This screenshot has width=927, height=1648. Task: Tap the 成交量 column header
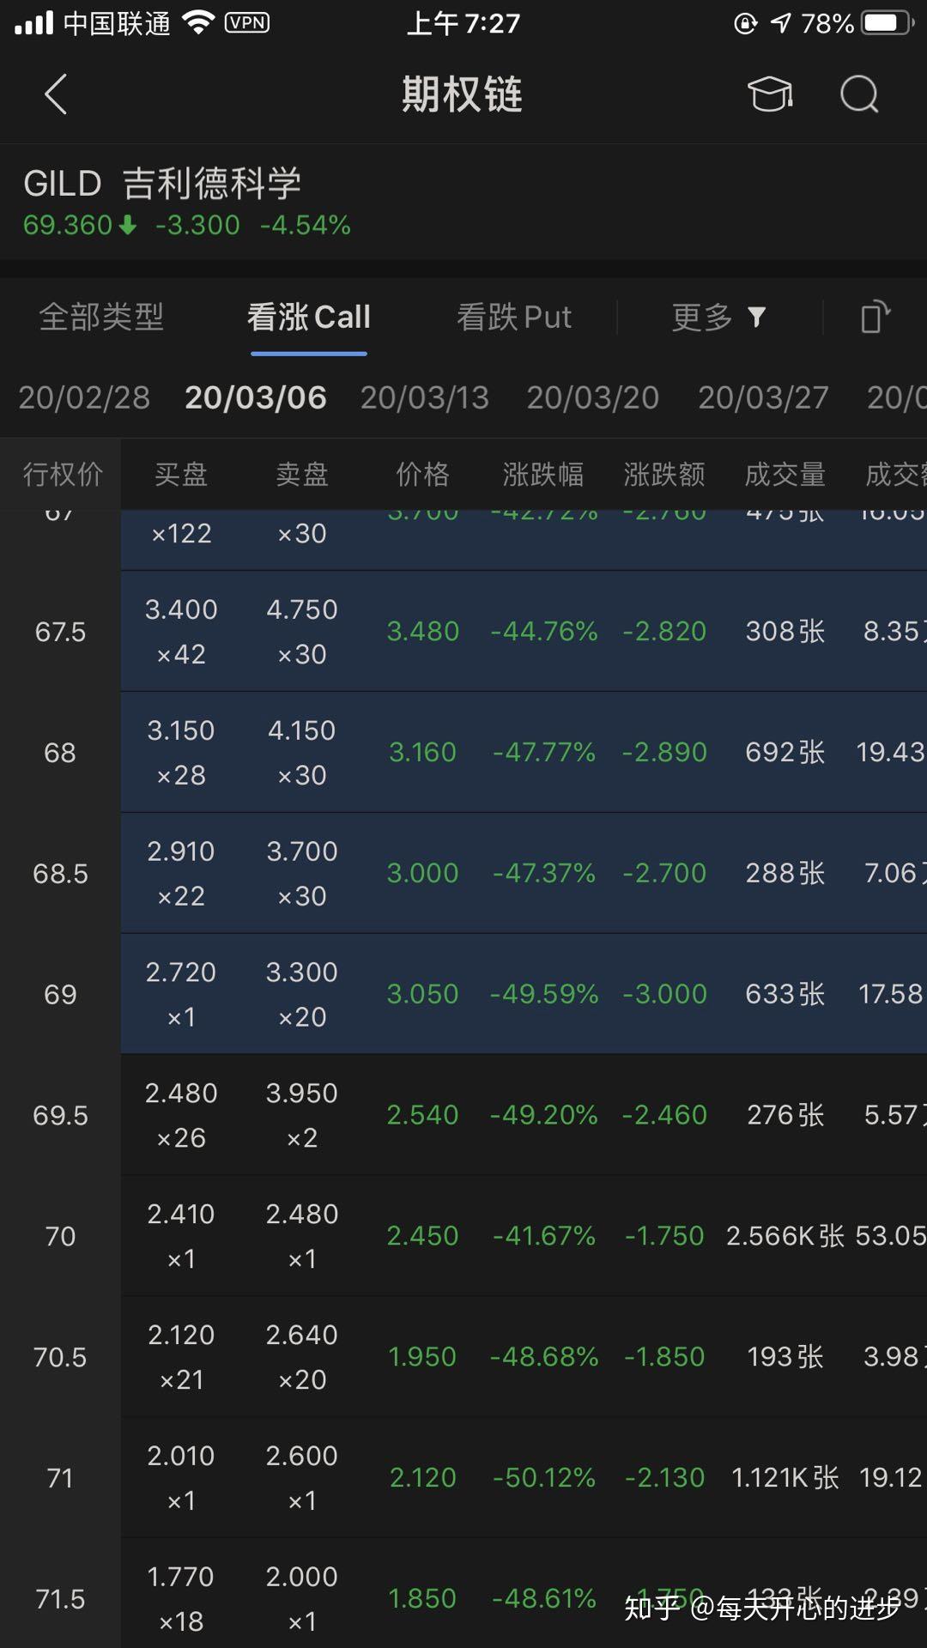coord(785,474)
